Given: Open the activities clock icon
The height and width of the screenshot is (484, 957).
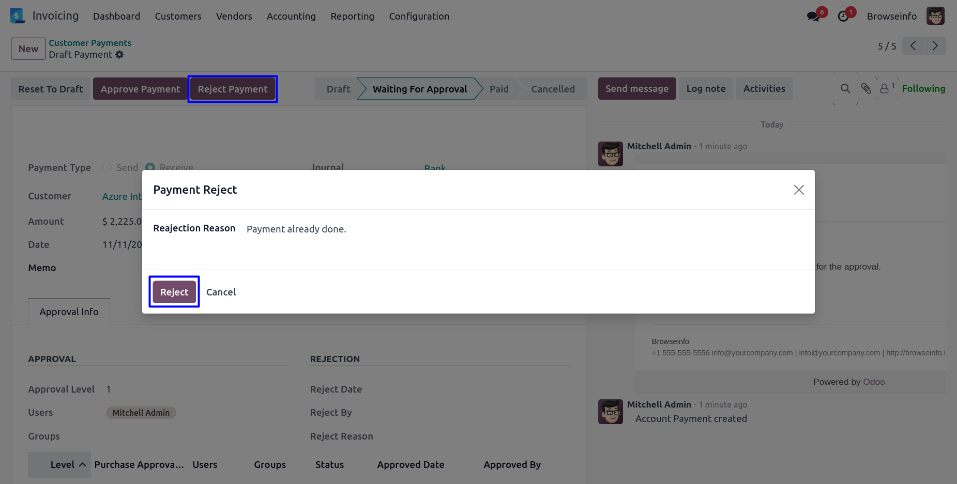Looking at the screenshot, I should 843,17.
